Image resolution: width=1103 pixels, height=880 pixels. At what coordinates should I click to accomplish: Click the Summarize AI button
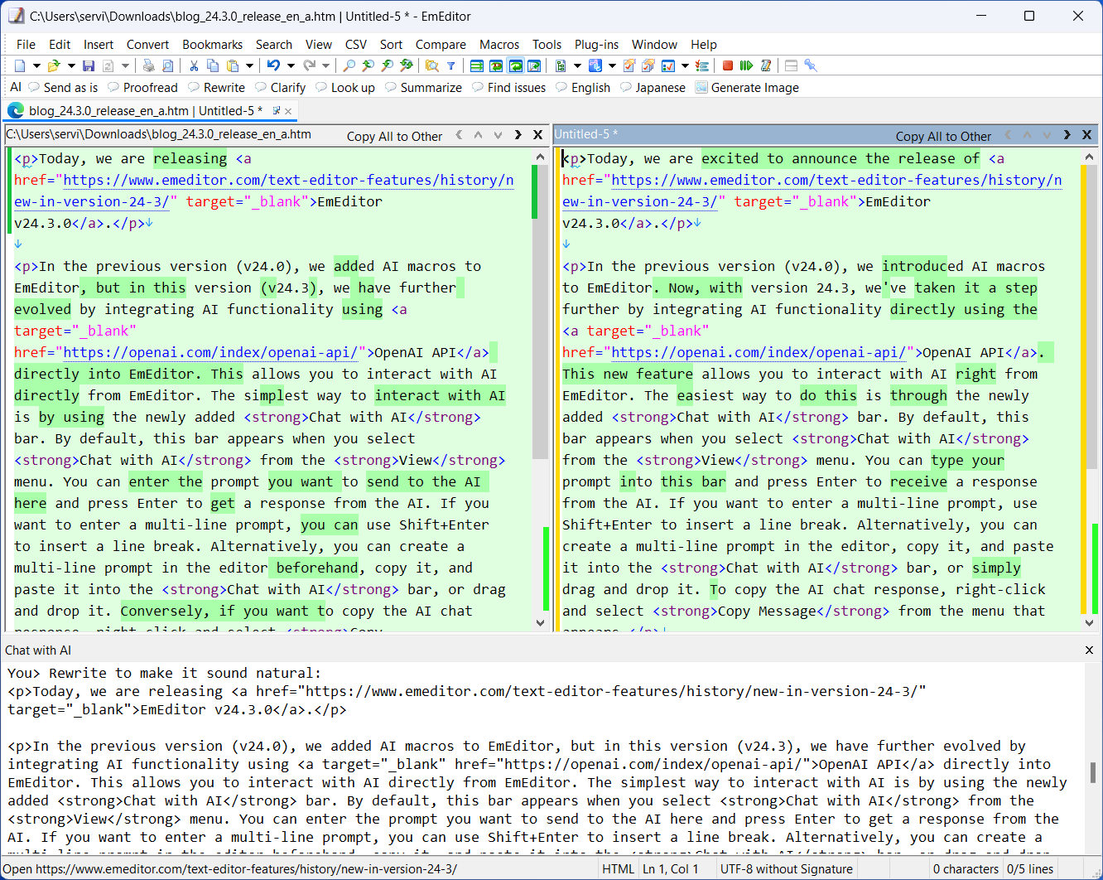[x=422, y=87]
